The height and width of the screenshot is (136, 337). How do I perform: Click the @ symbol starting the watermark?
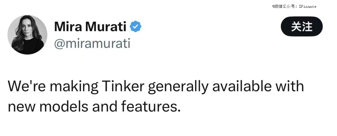pos(273,7)
